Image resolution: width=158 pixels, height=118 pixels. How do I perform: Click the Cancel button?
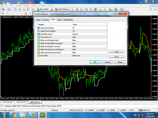(107, 62)
